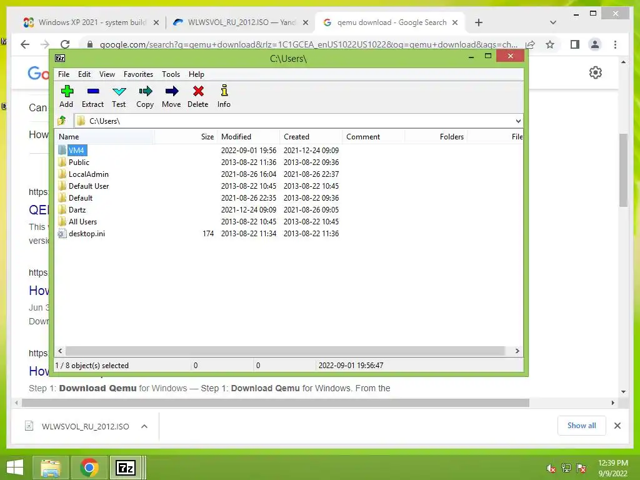Click the Comment column header
This screenshot has height=480, width=640.
(x=374, y=137)
